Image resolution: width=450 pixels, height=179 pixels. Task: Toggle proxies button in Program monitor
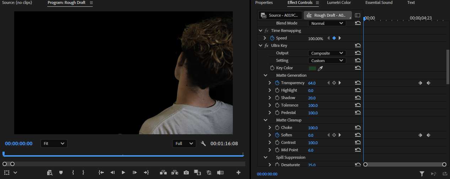point(209,173)
